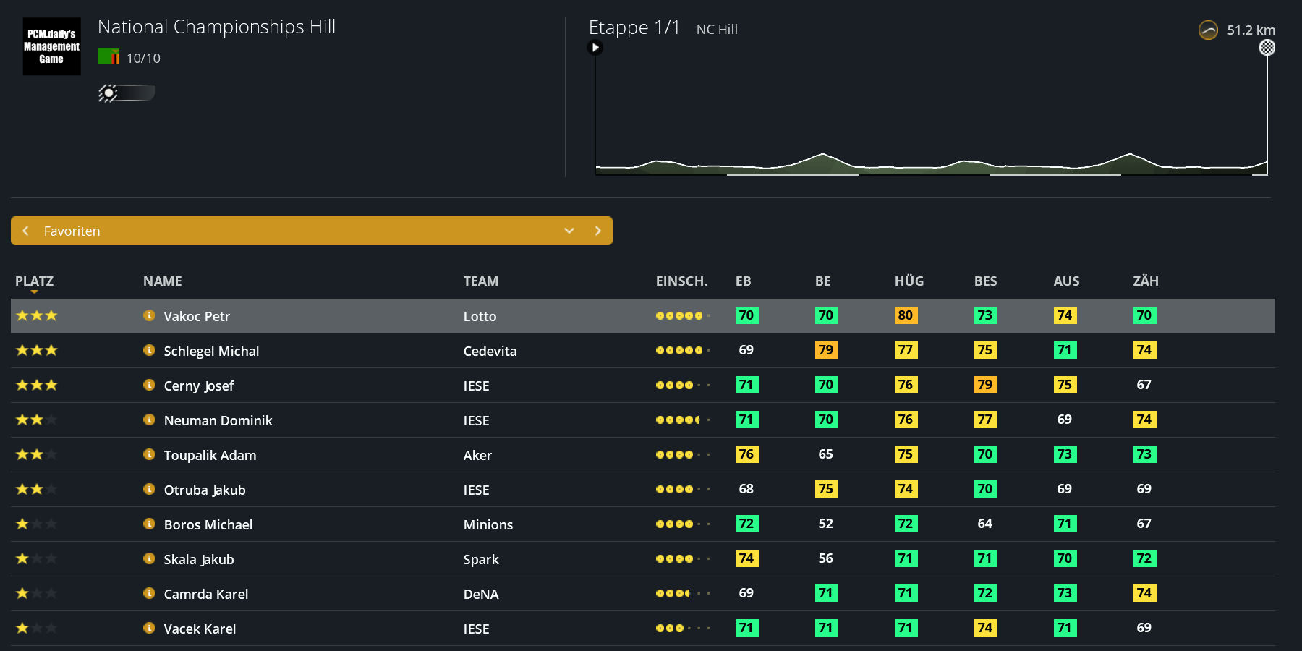The width and height of the screenshot is (1302, 651).
Task: Open the info icon beside Schlegel Michal
Action: [x=149, y=350]
